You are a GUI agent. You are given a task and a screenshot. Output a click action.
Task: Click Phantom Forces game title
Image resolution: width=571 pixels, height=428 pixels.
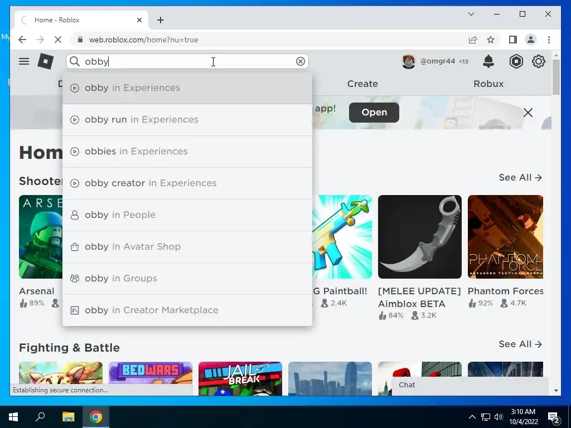coord(505,291)
